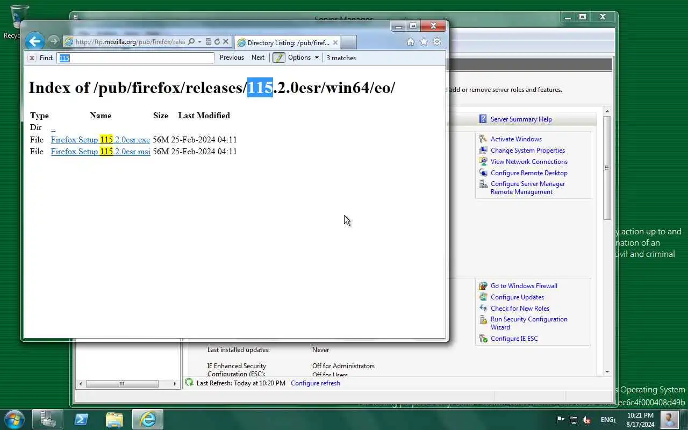Click in the Find text field

coord(135,58)
